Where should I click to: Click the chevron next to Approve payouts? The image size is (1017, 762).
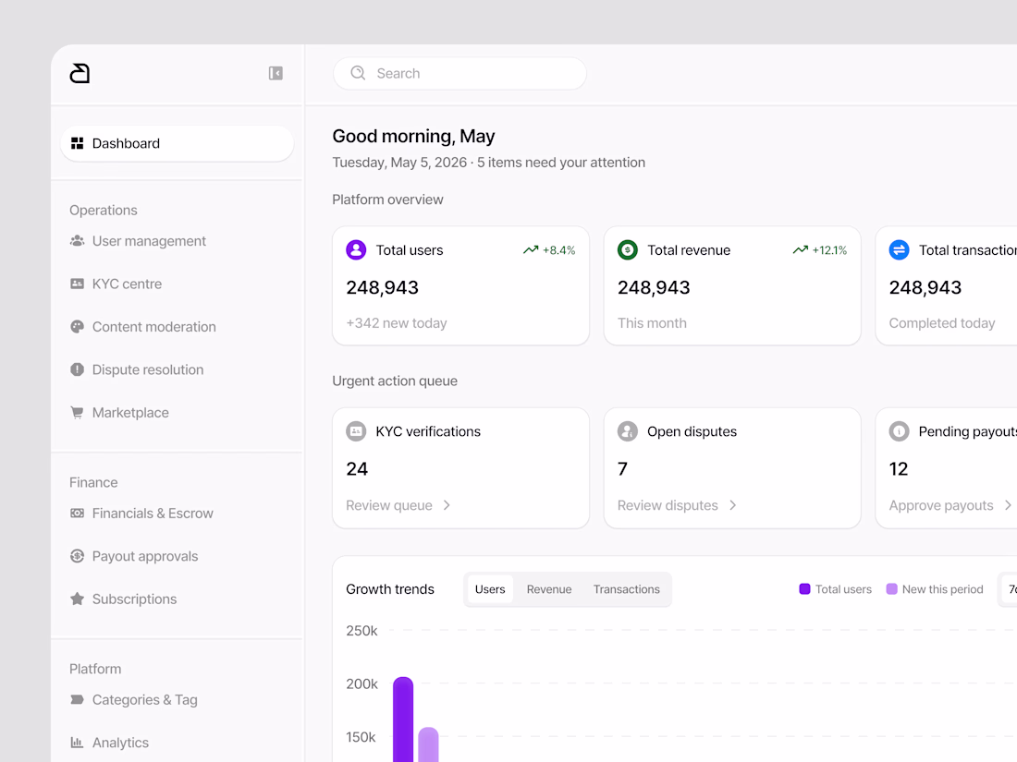pyautogui.click(x=1008, y=505)
